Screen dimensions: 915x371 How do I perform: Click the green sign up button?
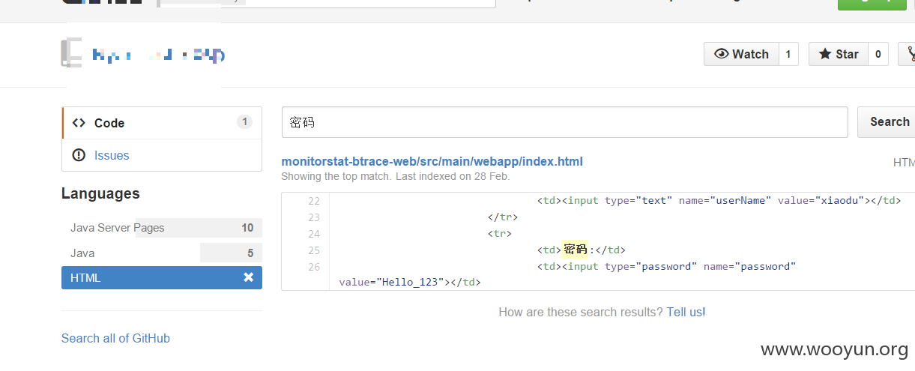coord(872,3)
